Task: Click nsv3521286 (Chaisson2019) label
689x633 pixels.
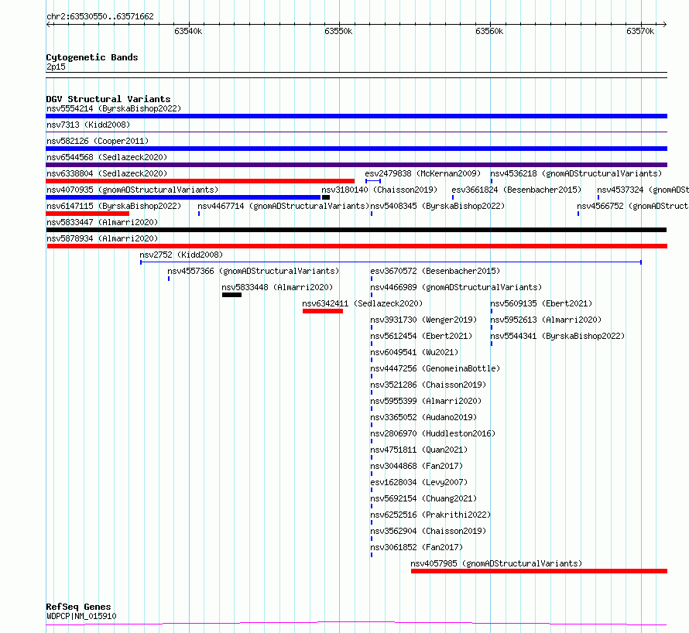Action: 428,385
